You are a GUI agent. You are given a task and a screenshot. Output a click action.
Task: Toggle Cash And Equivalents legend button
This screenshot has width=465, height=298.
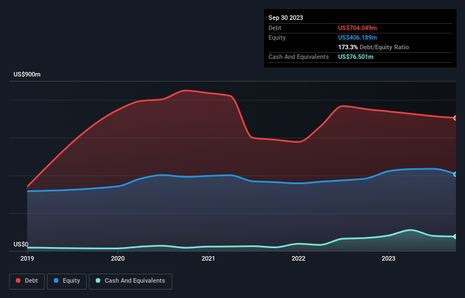130,281
